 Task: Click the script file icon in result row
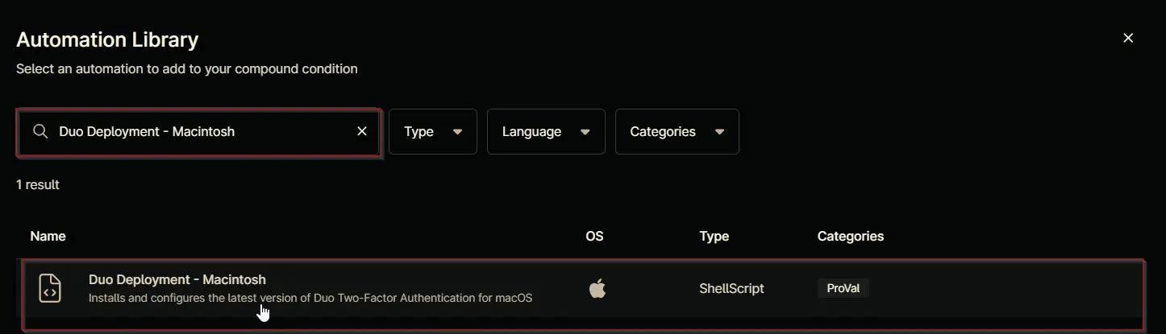(x=50, y=288)
